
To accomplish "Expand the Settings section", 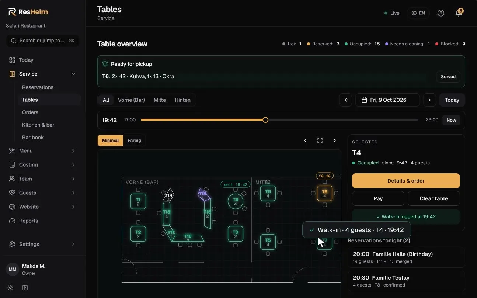I will (42, 244).
